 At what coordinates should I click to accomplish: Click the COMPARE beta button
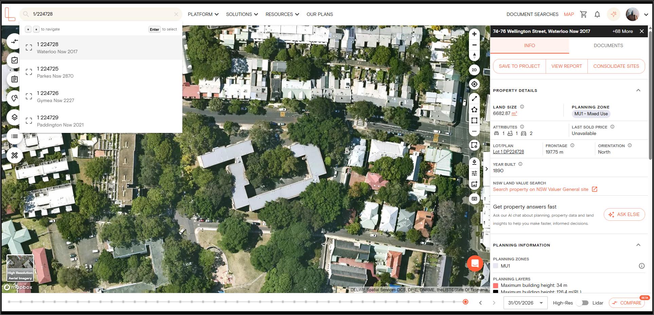pyautogui.click(x=627, y=303)
